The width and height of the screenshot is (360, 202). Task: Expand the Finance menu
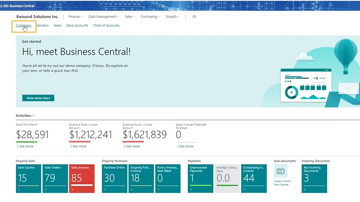76,17
